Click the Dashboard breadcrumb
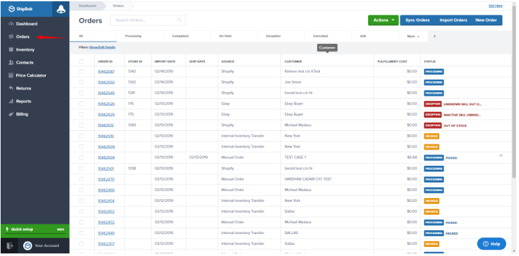 click(x=88, y=6)
